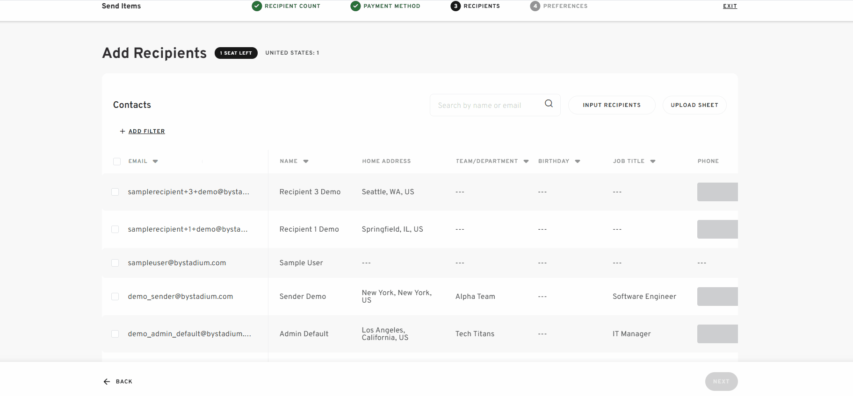Image resolution: width=853 pixels, height=396 pixels.
Task: Open the Birthday column dropdown arrow
Action: point(578,162)
